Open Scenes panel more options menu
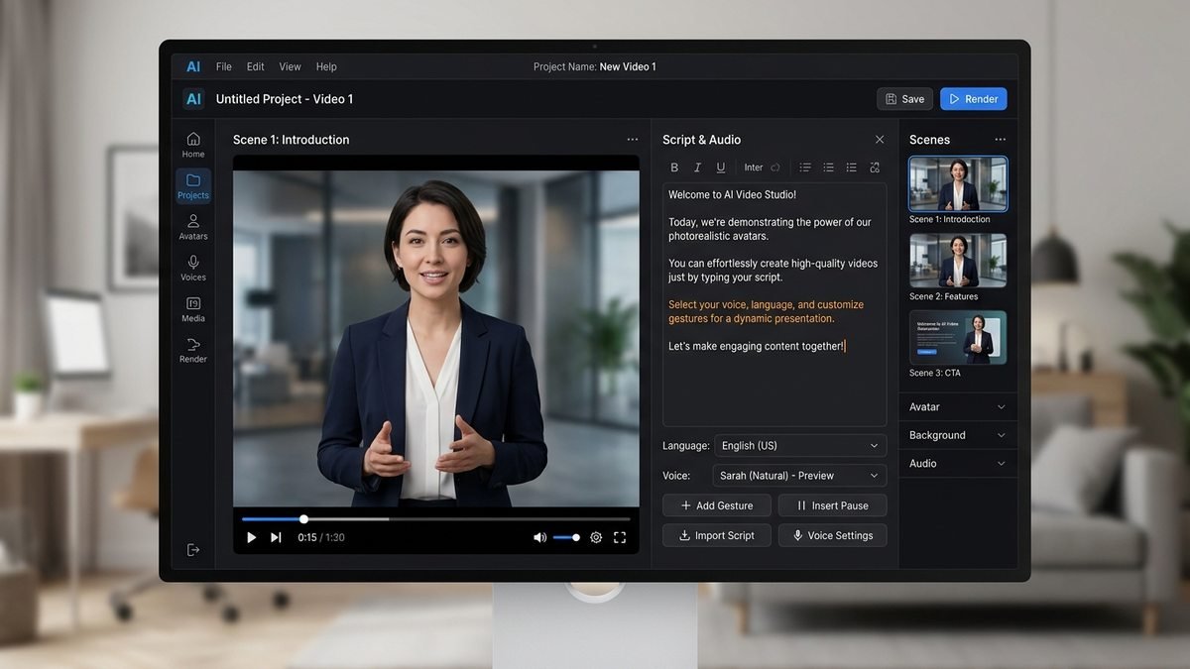Viewport: 1190px width, 669px height. pyautogui.click(x=1001, y=140)
